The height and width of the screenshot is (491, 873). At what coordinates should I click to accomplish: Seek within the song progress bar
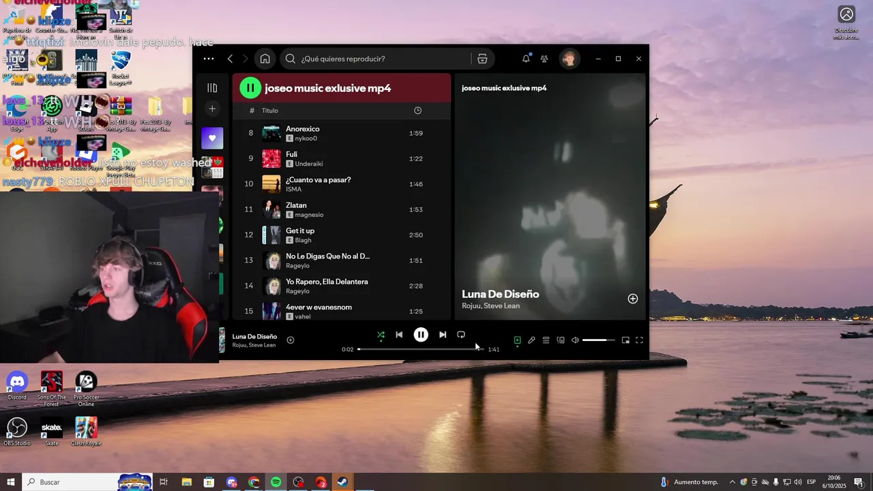[420, 349]
